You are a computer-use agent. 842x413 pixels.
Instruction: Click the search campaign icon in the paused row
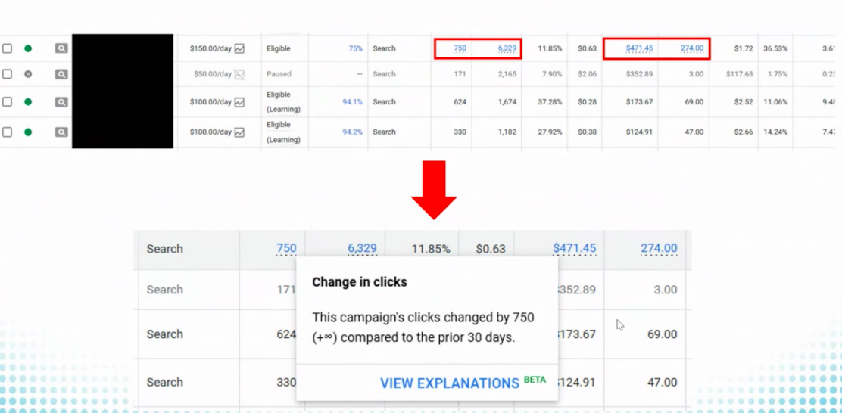pyautogui.click(x=61, y=74)
